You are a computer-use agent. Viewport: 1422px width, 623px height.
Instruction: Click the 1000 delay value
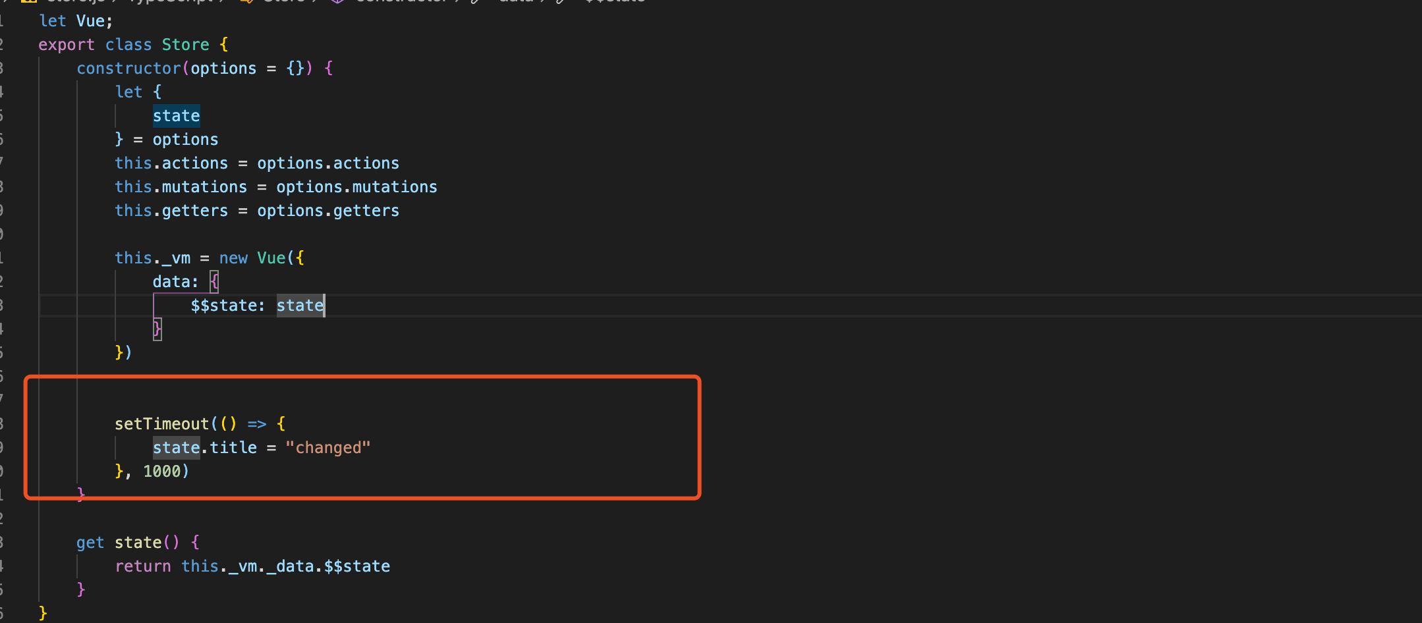(161, 472)
